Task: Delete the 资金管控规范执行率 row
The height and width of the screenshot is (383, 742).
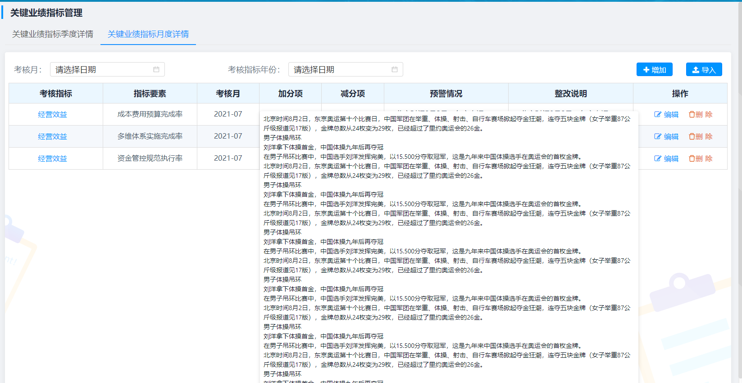Action: click(701, 158)
